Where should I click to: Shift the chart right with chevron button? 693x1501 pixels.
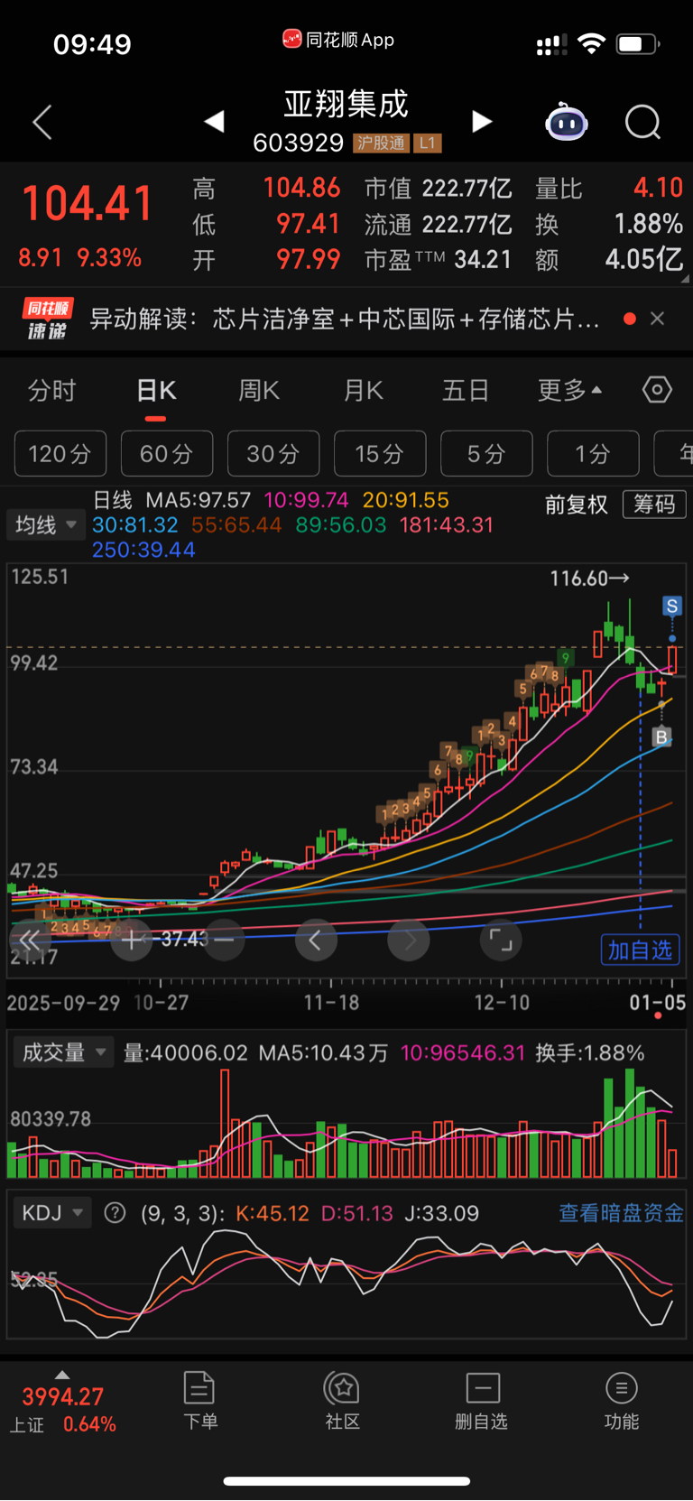pyautogui.click(x=409, y=940)
